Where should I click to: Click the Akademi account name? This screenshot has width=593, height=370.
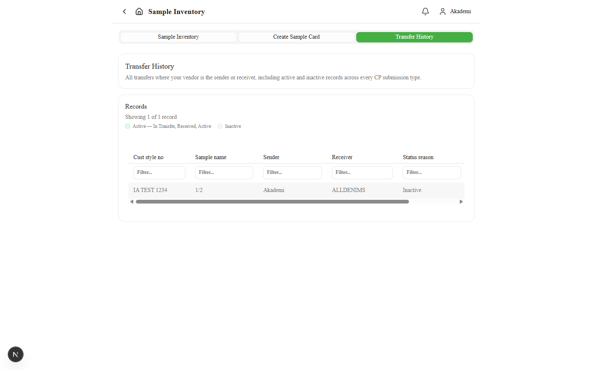[460, 12]
